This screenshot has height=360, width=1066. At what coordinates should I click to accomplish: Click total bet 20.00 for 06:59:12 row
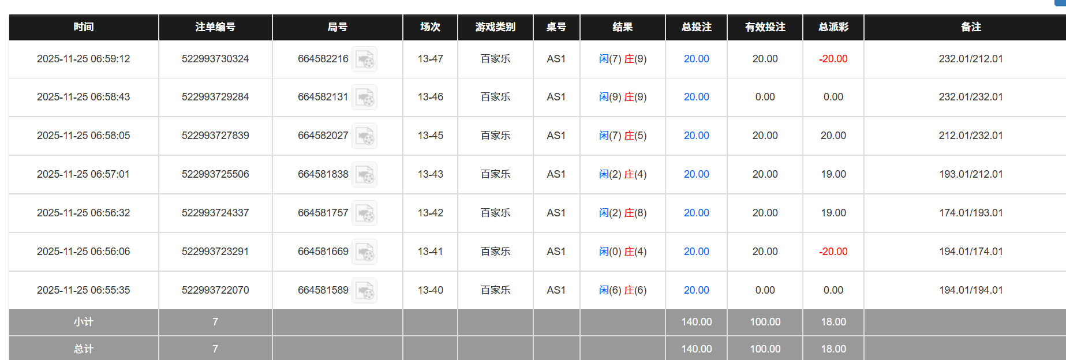[696, 59]
